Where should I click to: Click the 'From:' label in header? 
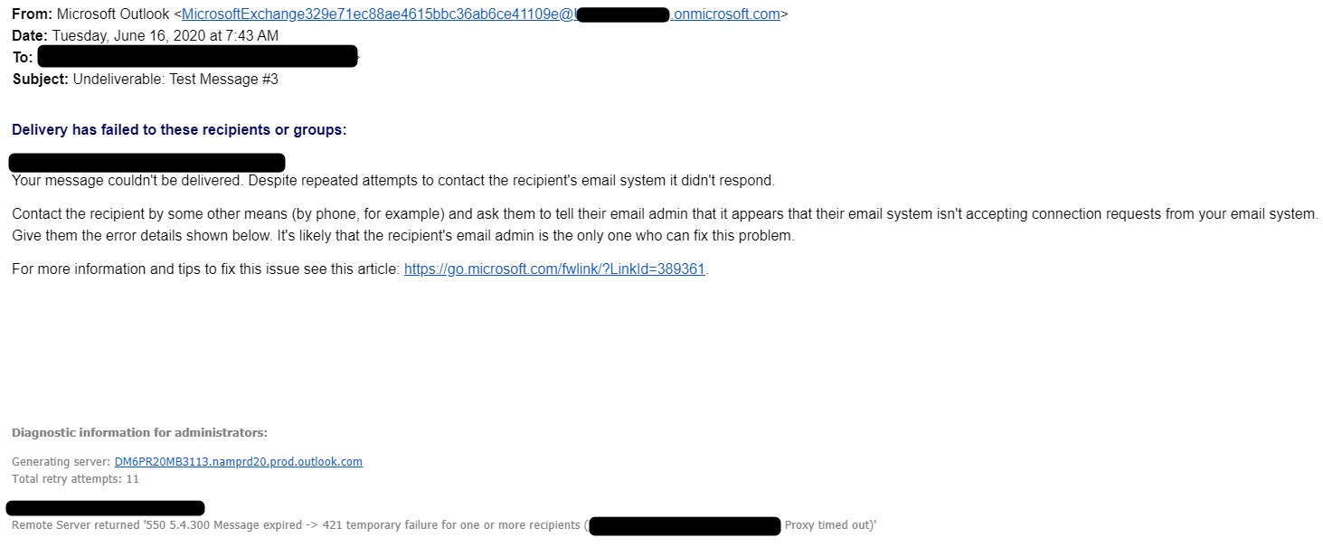32,14
